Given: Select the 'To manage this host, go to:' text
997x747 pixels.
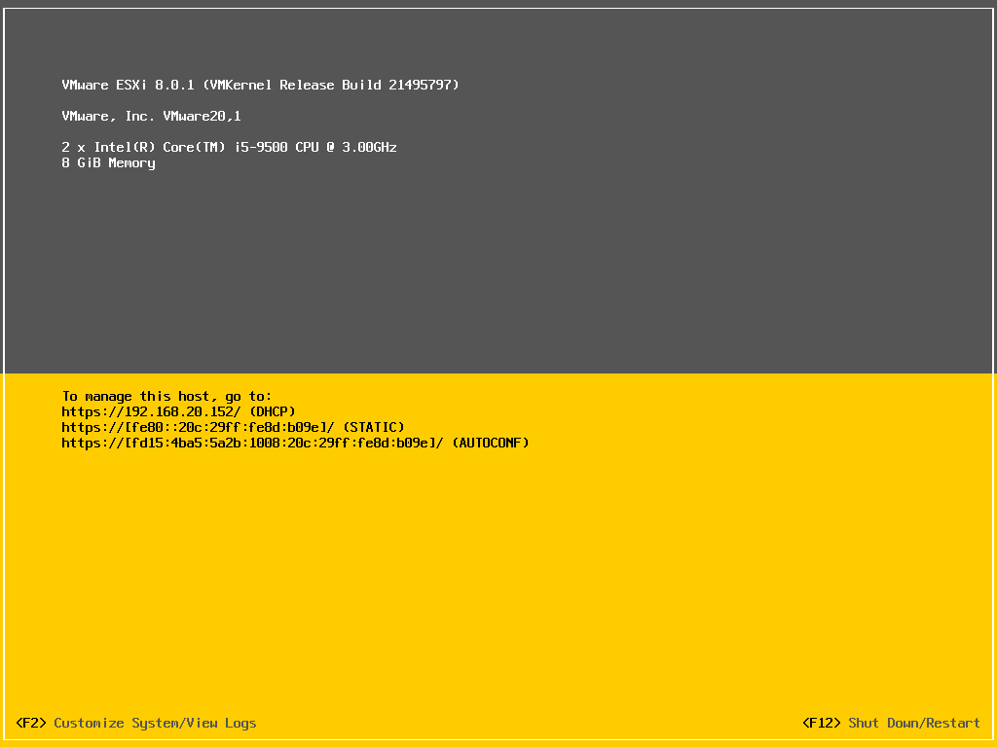Looking at the screenshot, I should click(166, 397).
